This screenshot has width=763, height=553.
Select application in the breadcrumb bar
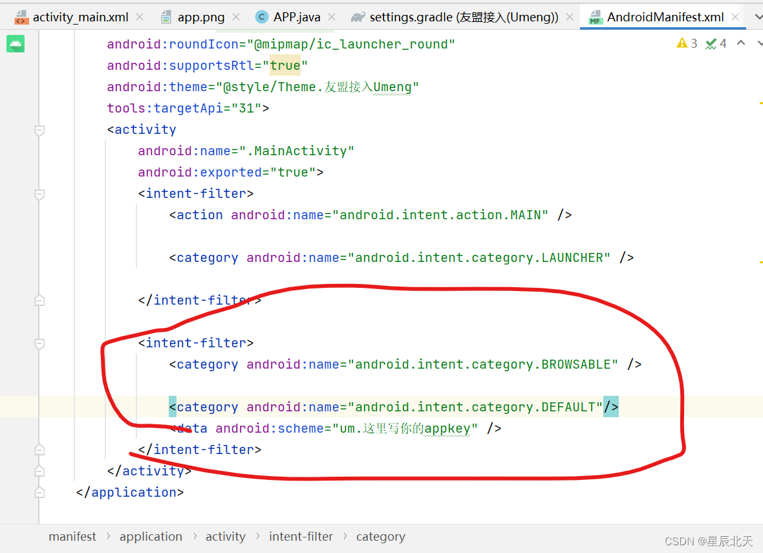151,536
